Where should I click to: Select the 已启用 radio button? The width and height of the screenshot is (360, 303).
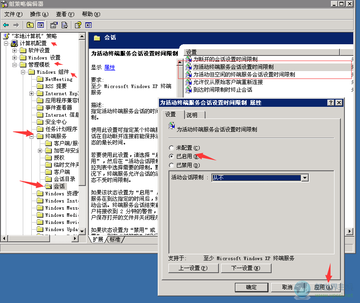tap(171, 156)
